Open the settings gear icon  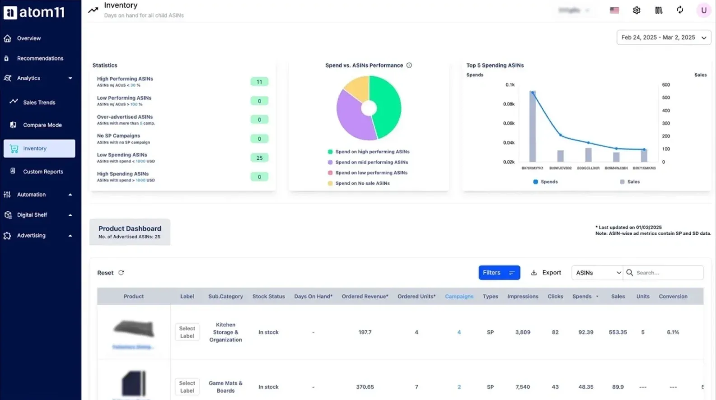636,10
